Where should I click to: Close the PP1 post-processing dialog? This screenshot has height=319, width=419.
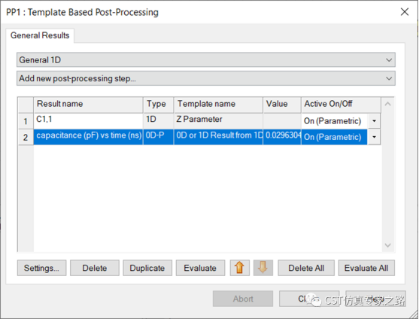405,12
